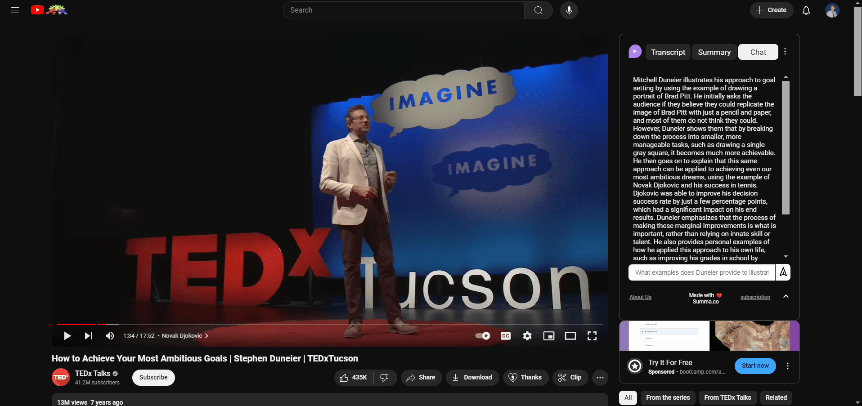Start voice search with microphone
This screenshot has width=862, height=406.
[x=569, y=10]
